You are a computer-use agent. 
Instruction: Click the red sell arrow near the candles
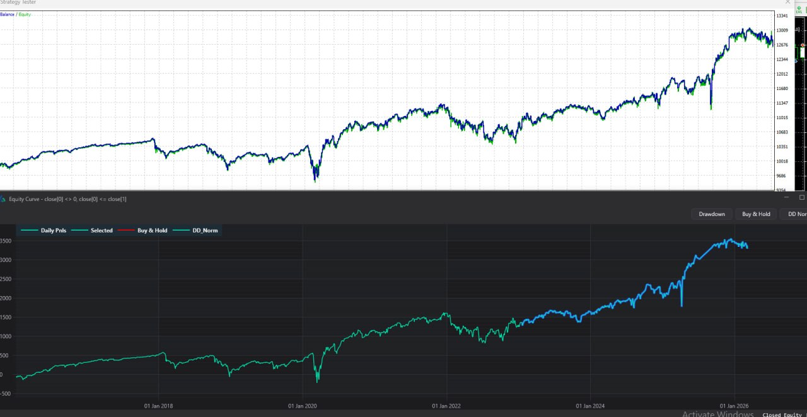803,45
